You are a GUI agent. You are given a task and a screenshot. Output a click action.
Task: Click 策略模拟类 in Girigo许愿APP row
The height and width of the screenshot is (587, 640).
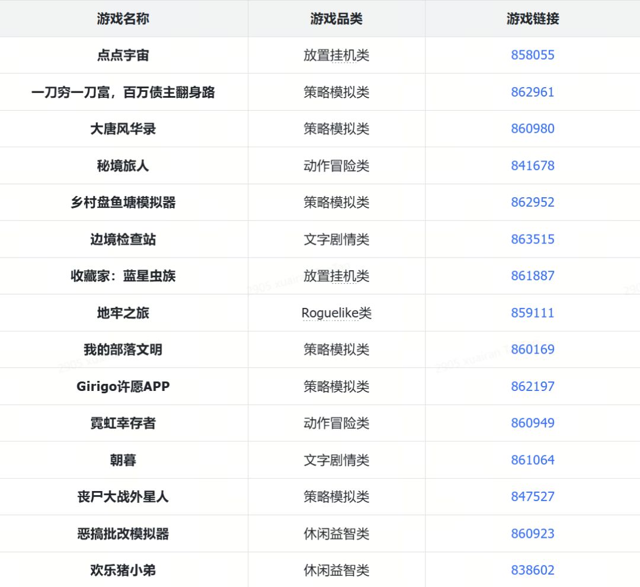pyautogui.click(x=337, y=387)
